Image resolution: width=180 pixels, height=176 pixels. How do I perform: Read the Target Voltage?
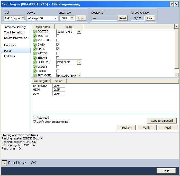click(x=150, y=18)
